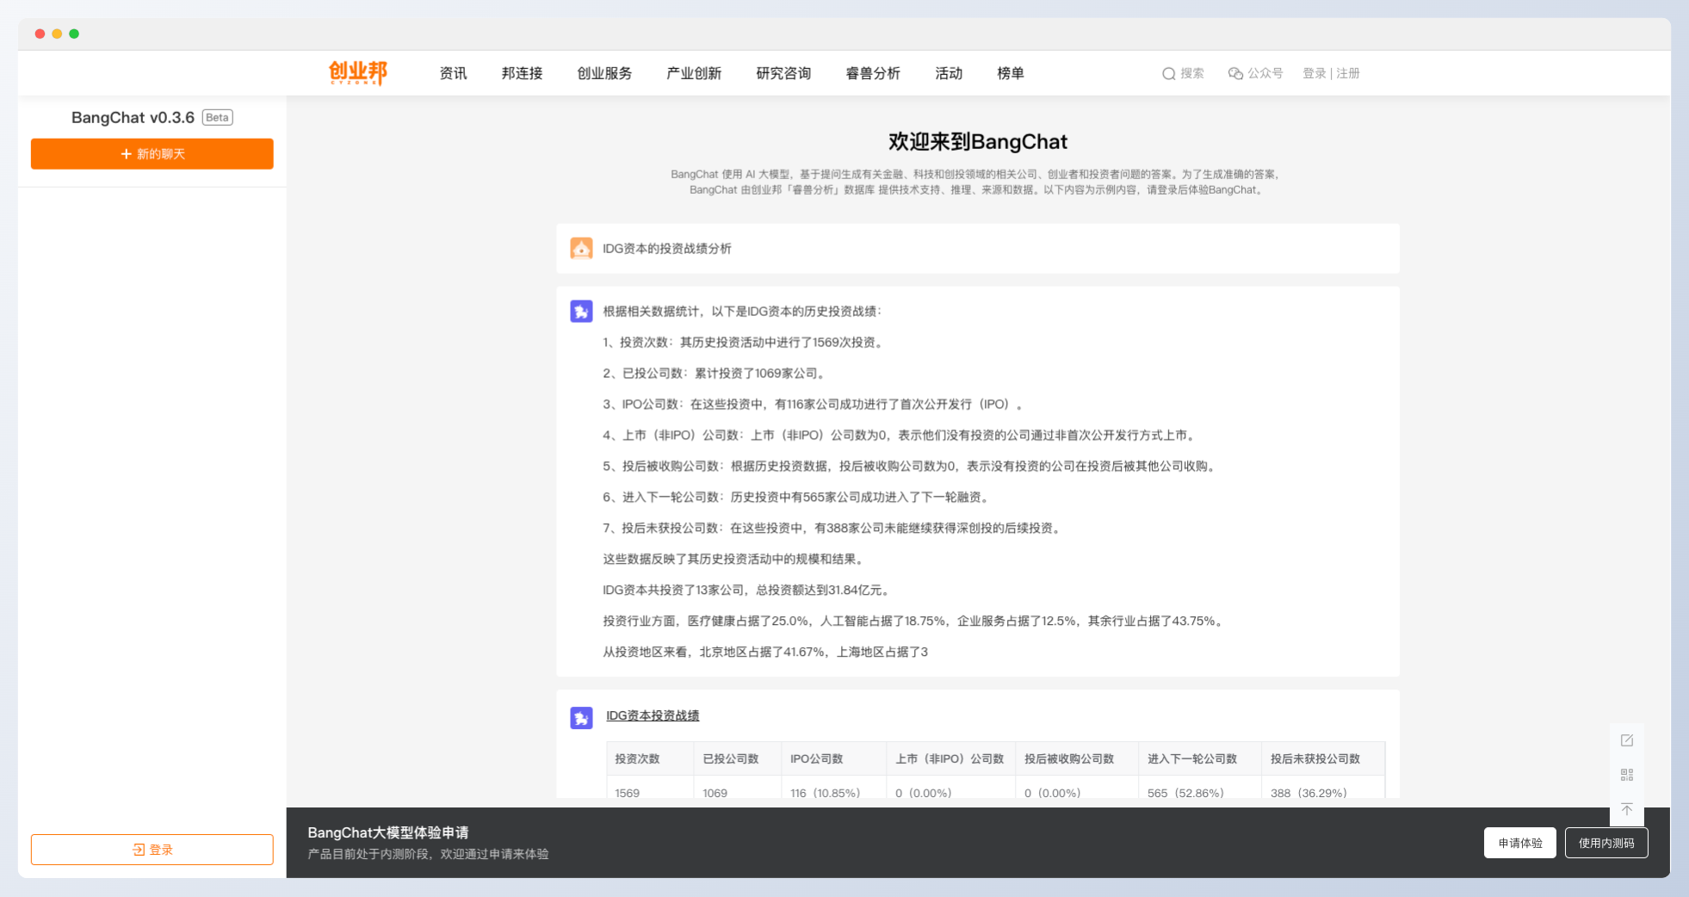Image resolution: width=1689 pixels, height=897 pixels.
Task: Click the back-to-top arrow icon
Action: (1626, 809)
